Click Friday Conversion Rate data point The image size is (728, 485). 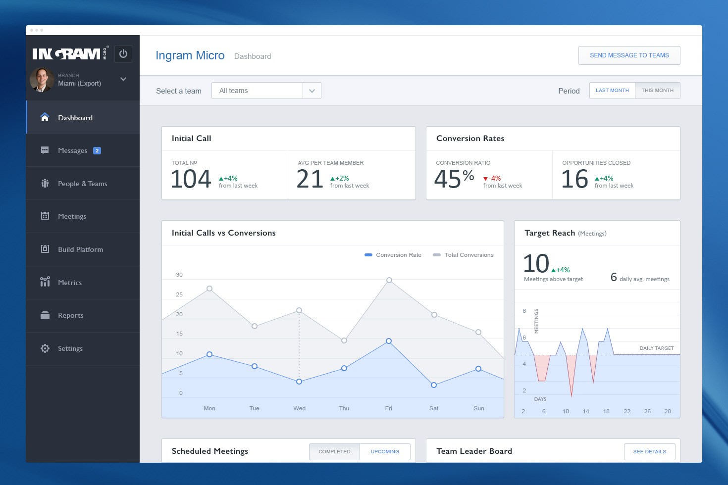pos(389,341)
